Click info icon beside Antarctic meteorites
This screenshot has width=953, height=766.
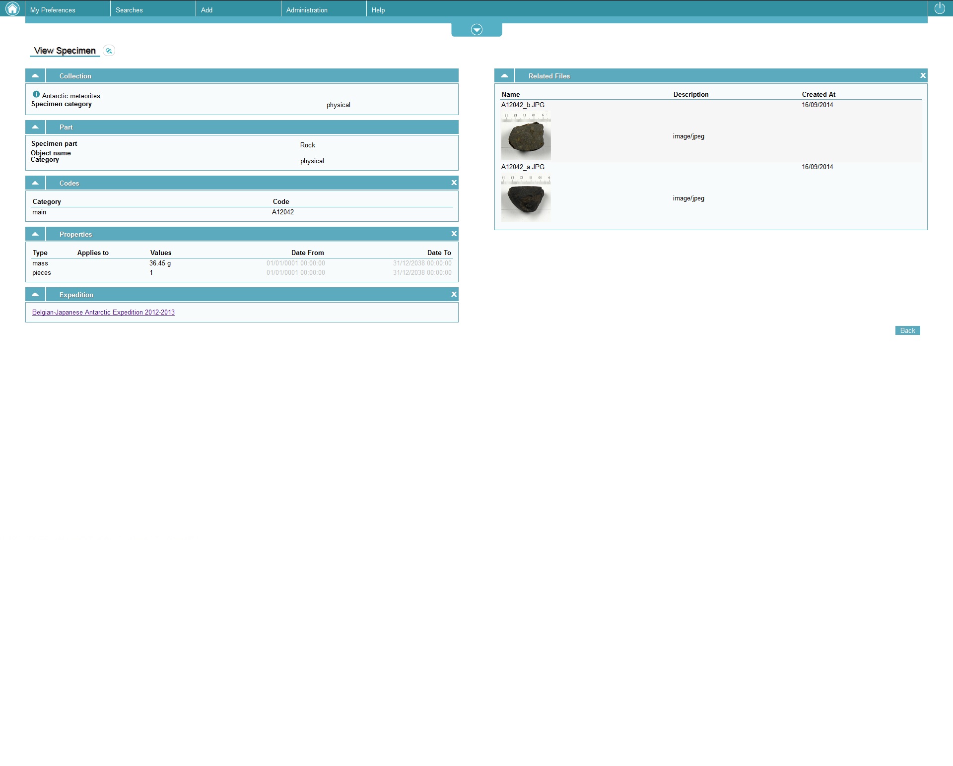pyautogui.click(x=36, y=94)
